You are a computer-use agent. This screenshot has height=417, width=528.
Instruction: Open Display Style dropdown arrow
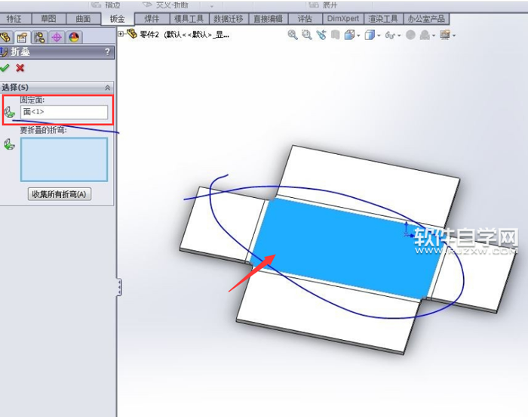tap(379, 36)
